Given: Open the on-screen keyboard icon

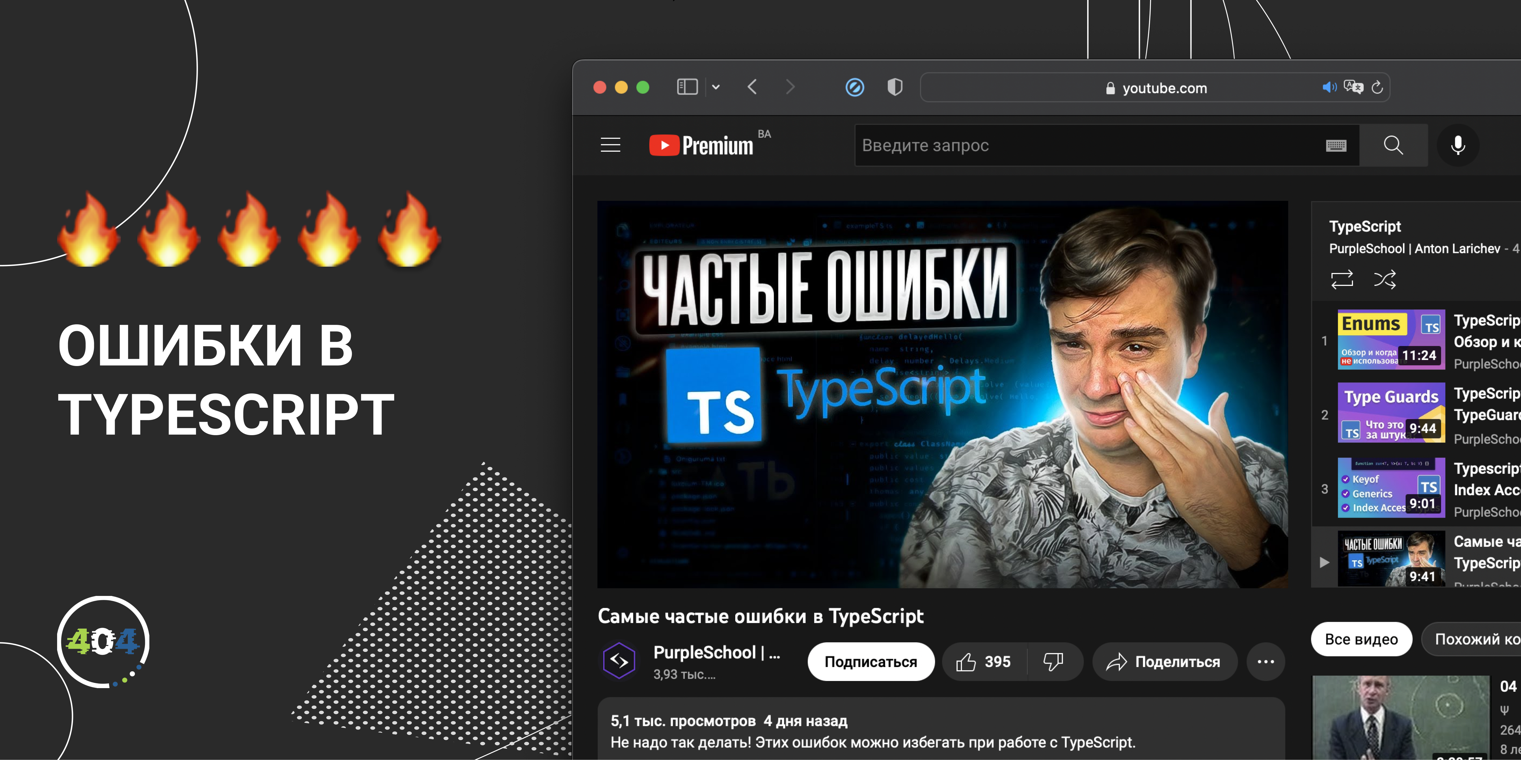Looking at the screenshot, I should coord(1336,145).
